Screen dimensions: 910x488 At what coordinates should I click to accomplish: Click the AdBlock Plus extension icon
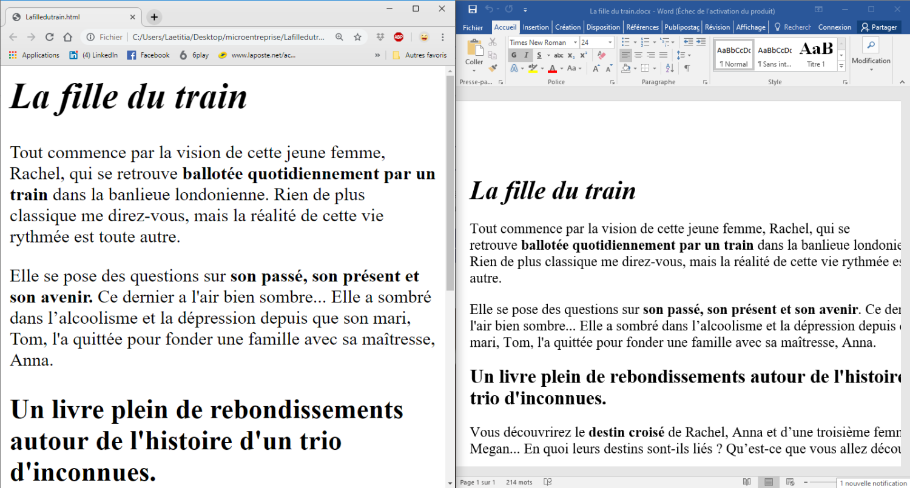(x=399, y=37)
